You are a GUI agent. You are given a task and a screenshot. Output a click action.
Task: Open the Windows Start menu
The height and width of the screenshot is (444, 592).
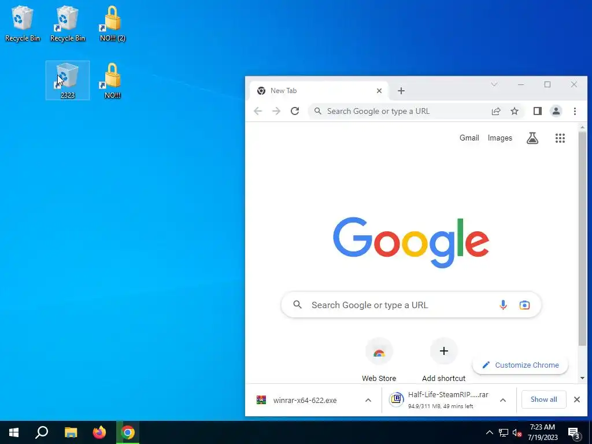[x=14, y=432]
